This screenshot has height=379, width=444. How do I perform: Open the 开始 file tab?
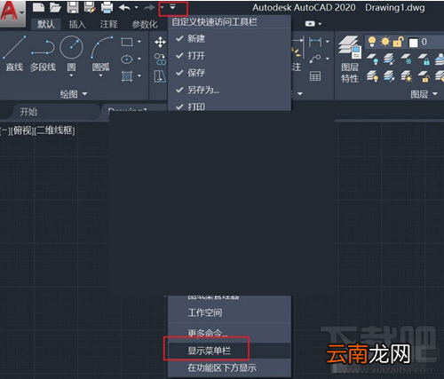pos(28,112)
